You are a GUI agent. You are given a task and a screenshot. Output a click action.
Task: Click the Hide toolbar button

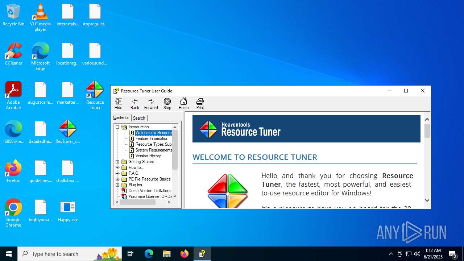119,104
